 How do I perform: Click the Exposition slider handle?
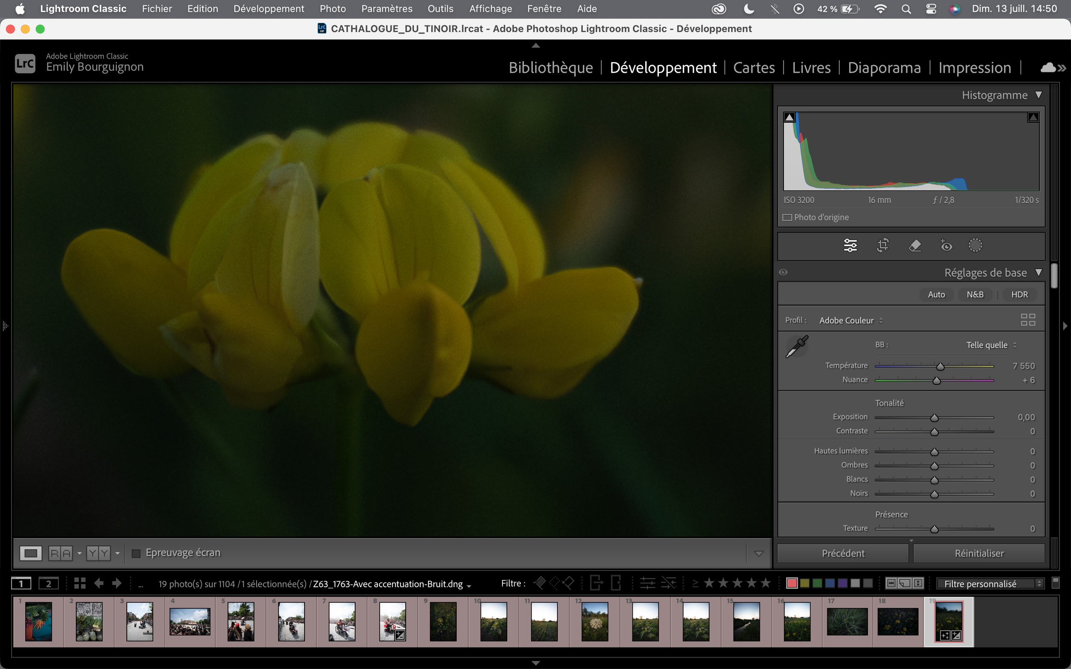[934, 418]
